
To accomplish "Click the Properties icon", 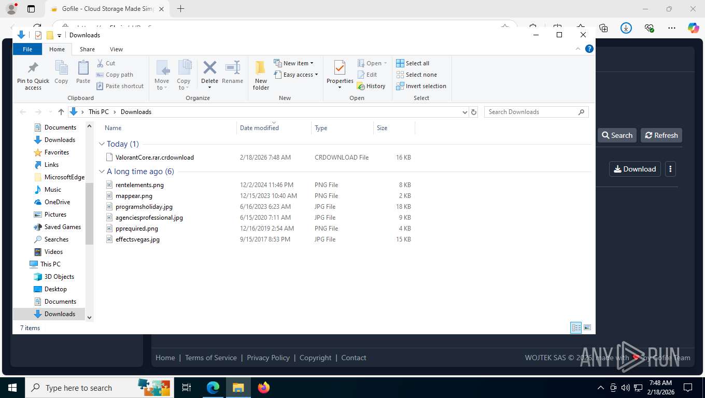I will coord(340,68).
